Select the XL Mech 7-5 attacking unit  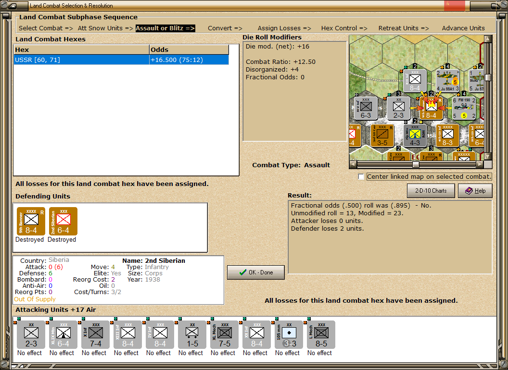pos(225,335)
